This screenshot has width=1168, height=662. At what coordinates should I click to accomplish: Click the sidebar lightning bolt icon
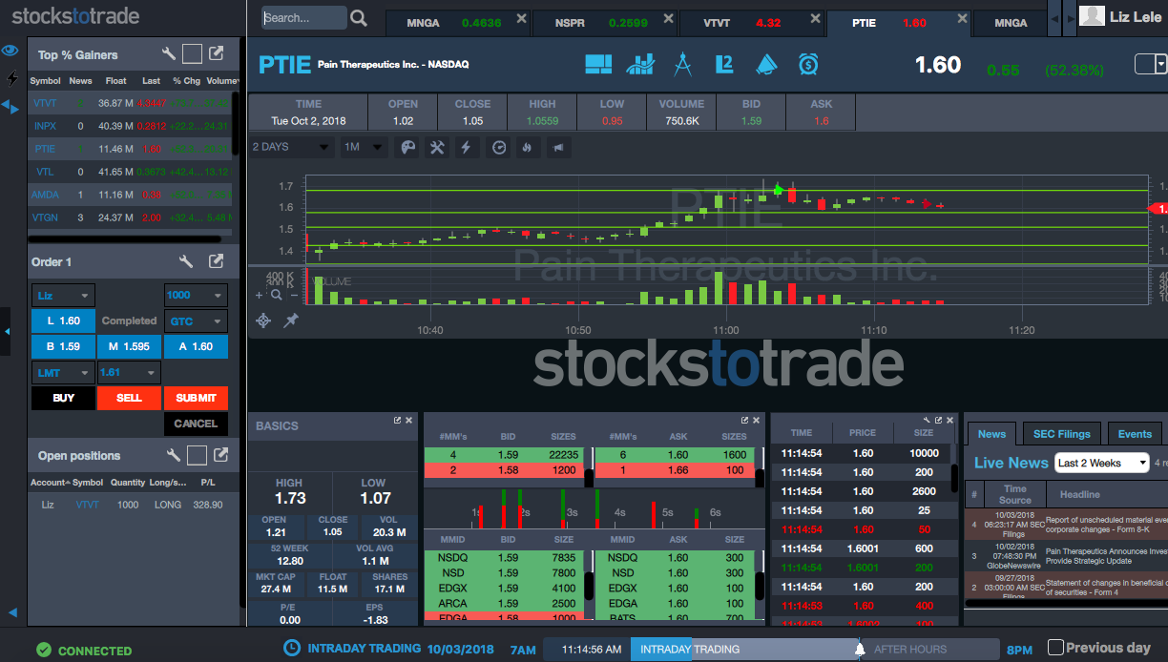tap(11, 78)
